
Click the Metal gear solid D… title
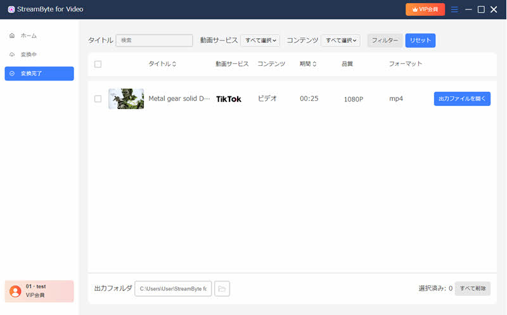pyautogui.click(x=179, y=98)
